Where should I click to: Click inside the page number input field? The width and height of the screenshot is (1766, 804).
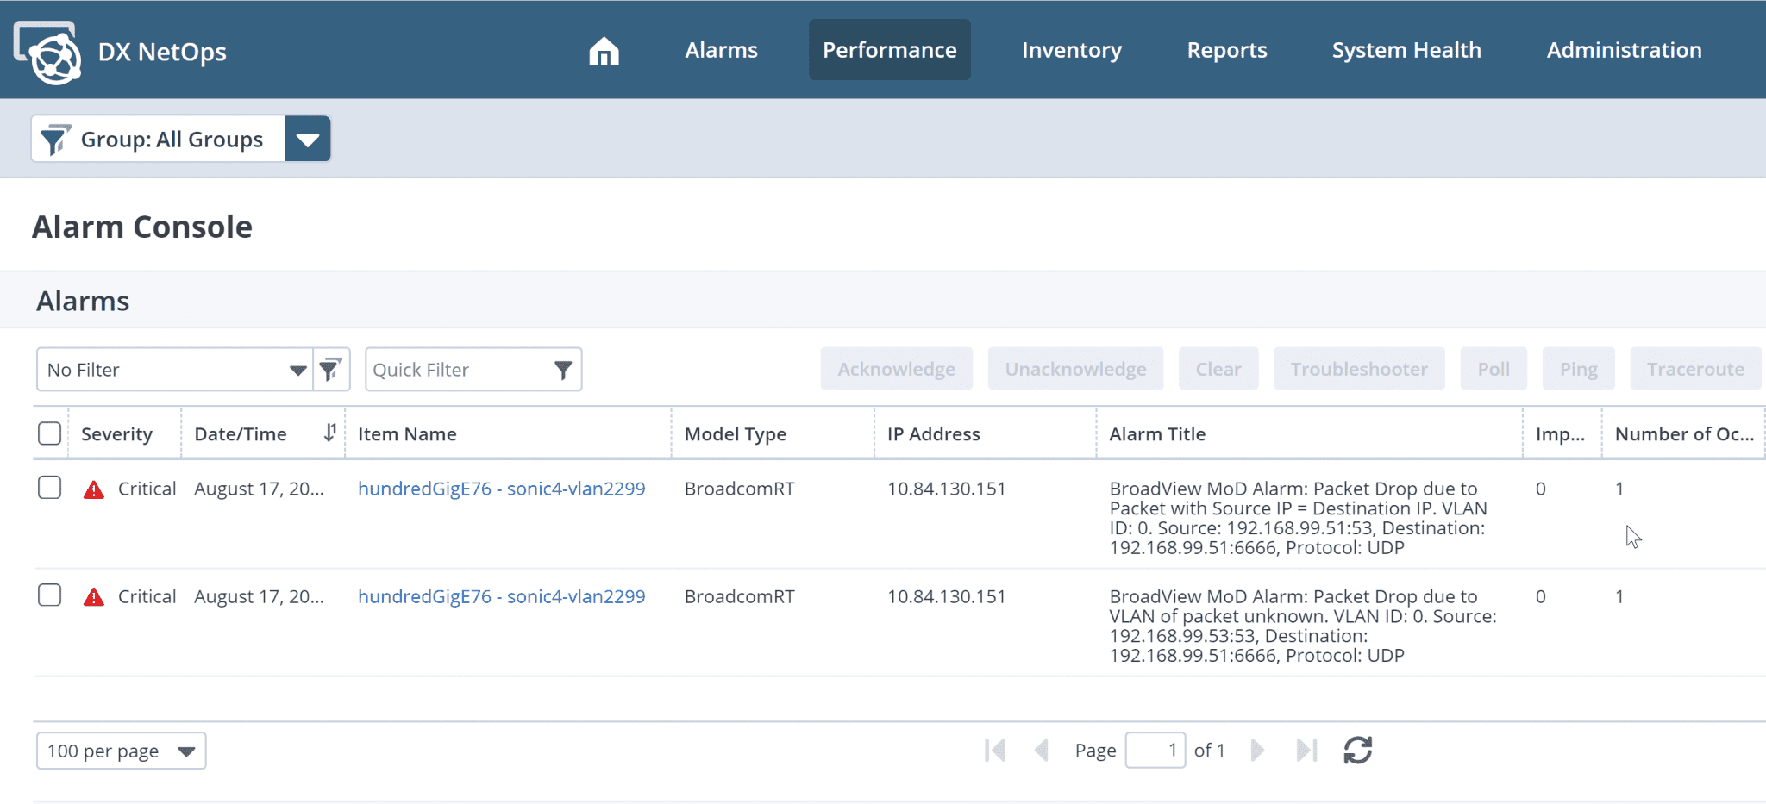tap(1155, 750)
